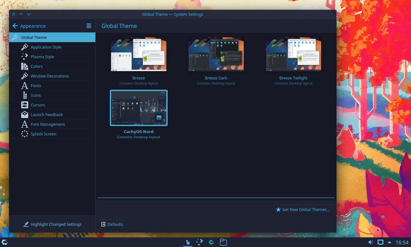Toggle Highlight Changed Settings
411x247 pixels.
pyautogui.click(x=52, y=224)
